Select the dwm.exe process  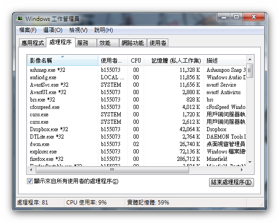click(x=137, y=144)
